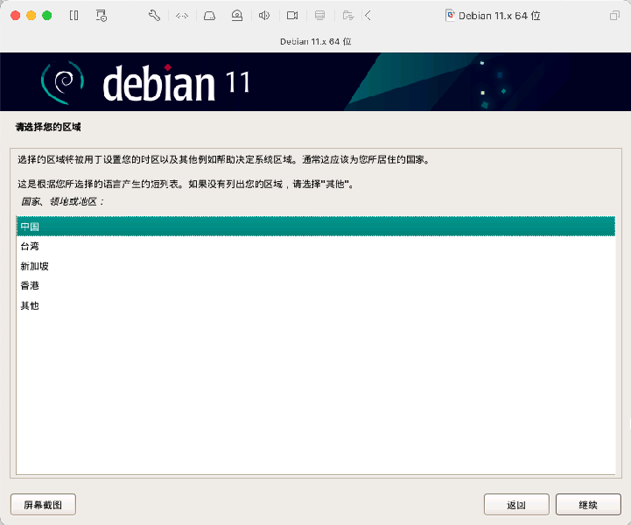631x525 pixels.
Task: Collapse toolbar with left chevron
Action: (x=368, y=16)
